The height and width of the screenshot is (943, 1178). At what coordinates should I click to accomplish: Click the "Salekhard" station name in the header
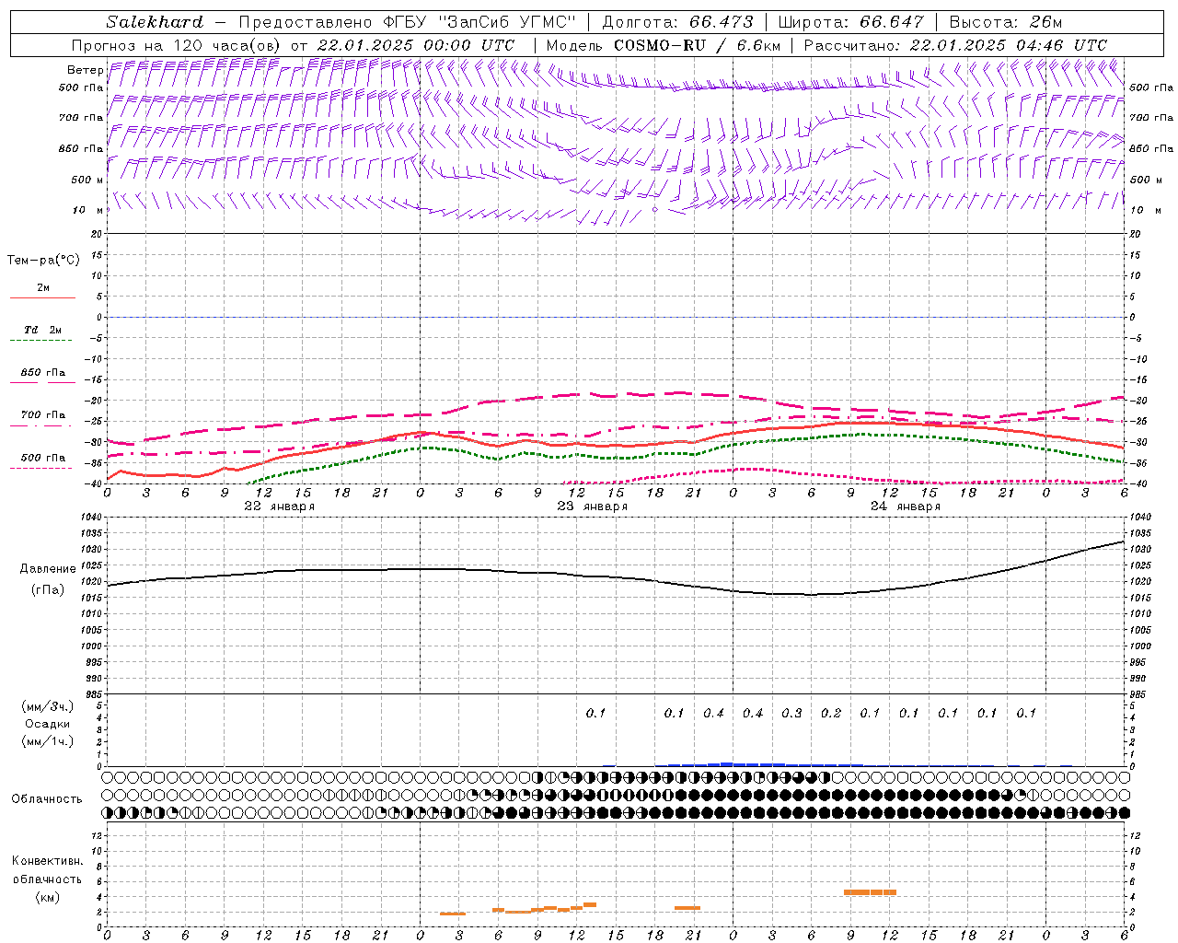[155, 22]
